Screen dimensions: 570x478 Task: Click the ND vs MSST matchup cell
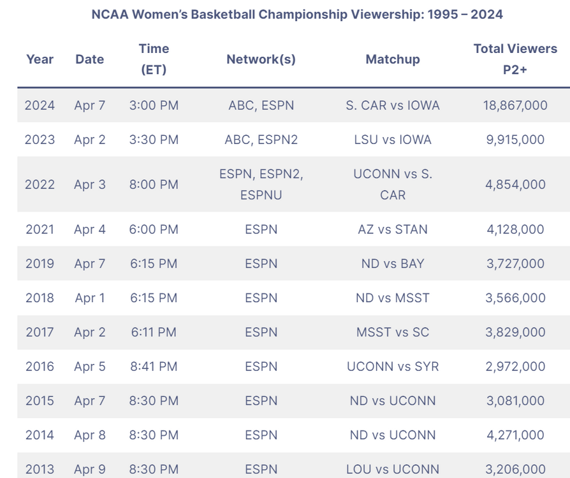393,298
